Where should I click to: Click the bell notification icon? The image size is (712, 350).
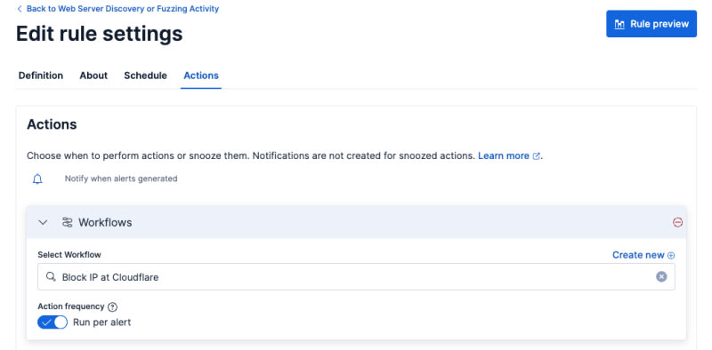37,179
